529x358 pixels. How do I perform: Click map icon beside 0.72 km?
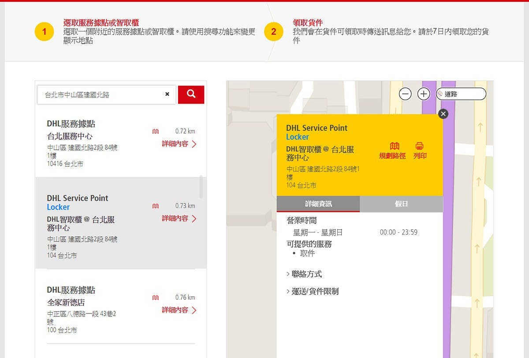coord(156,131)
